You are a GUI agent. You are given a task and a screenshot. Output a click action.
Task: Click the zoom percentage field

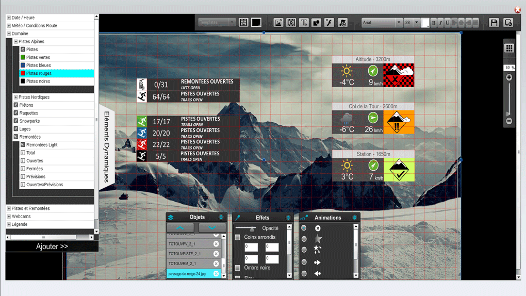point(509,68)
